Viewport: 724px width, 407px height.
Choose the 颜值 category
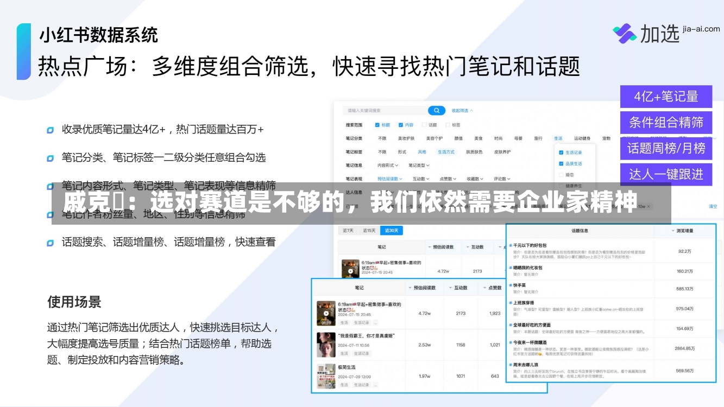click(x=458, y=138)
